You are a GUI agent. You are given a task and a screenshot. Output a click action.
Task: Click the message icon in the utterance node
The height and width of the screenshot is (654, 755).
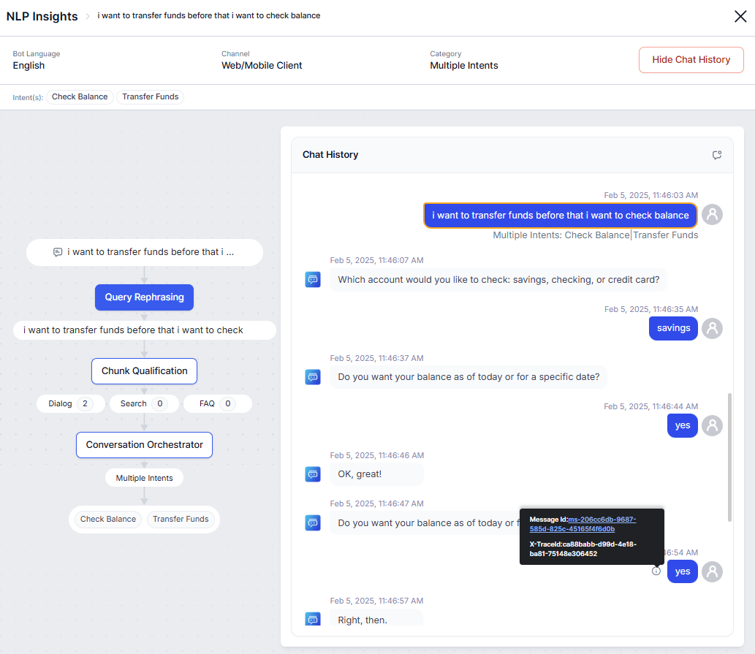click(58, 252)
